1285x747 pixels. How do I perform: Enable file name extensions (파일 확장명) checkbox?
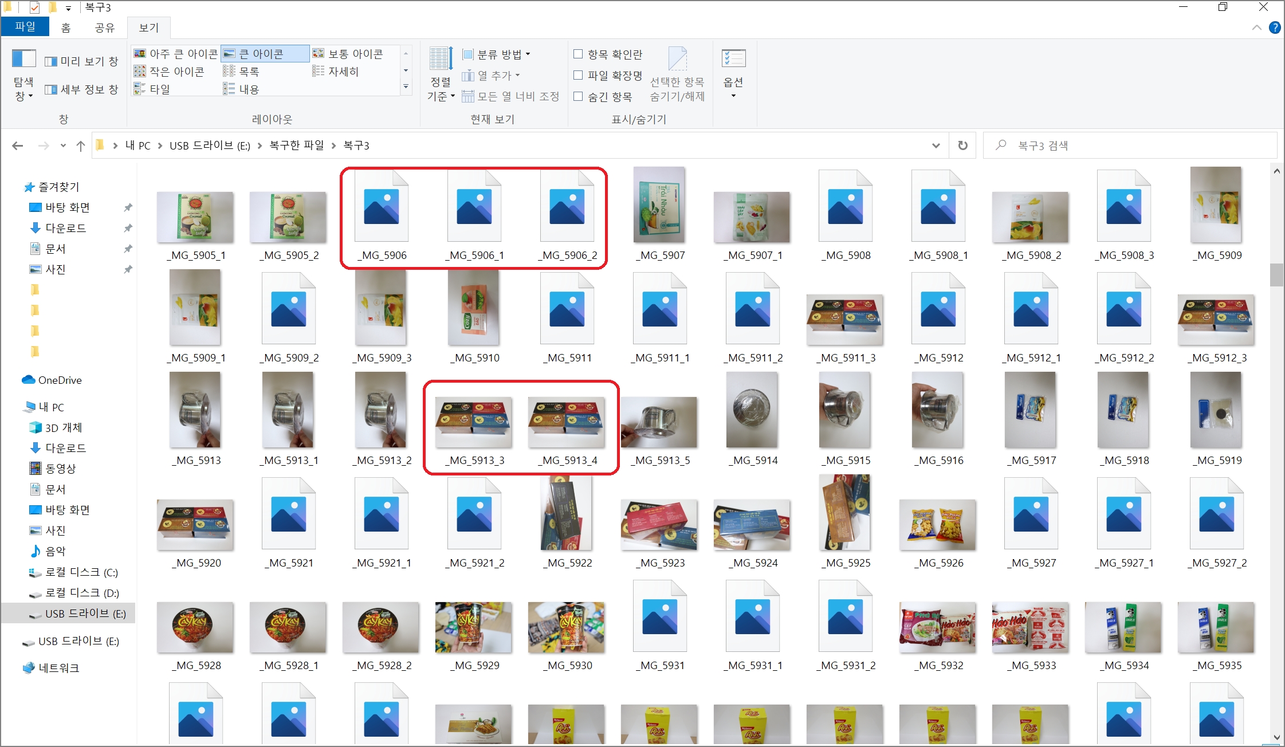(x=578, y=75)
